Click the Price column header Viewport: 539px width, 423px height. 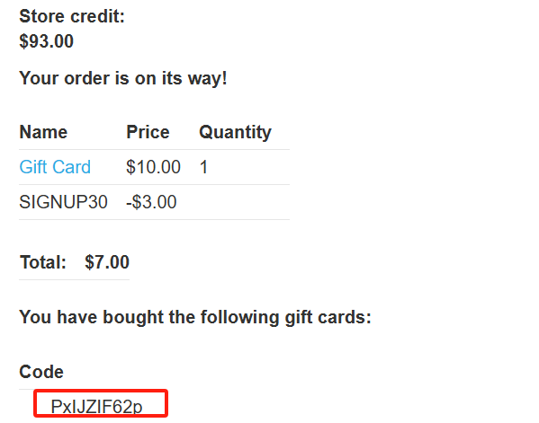click(x=148, y=132)
